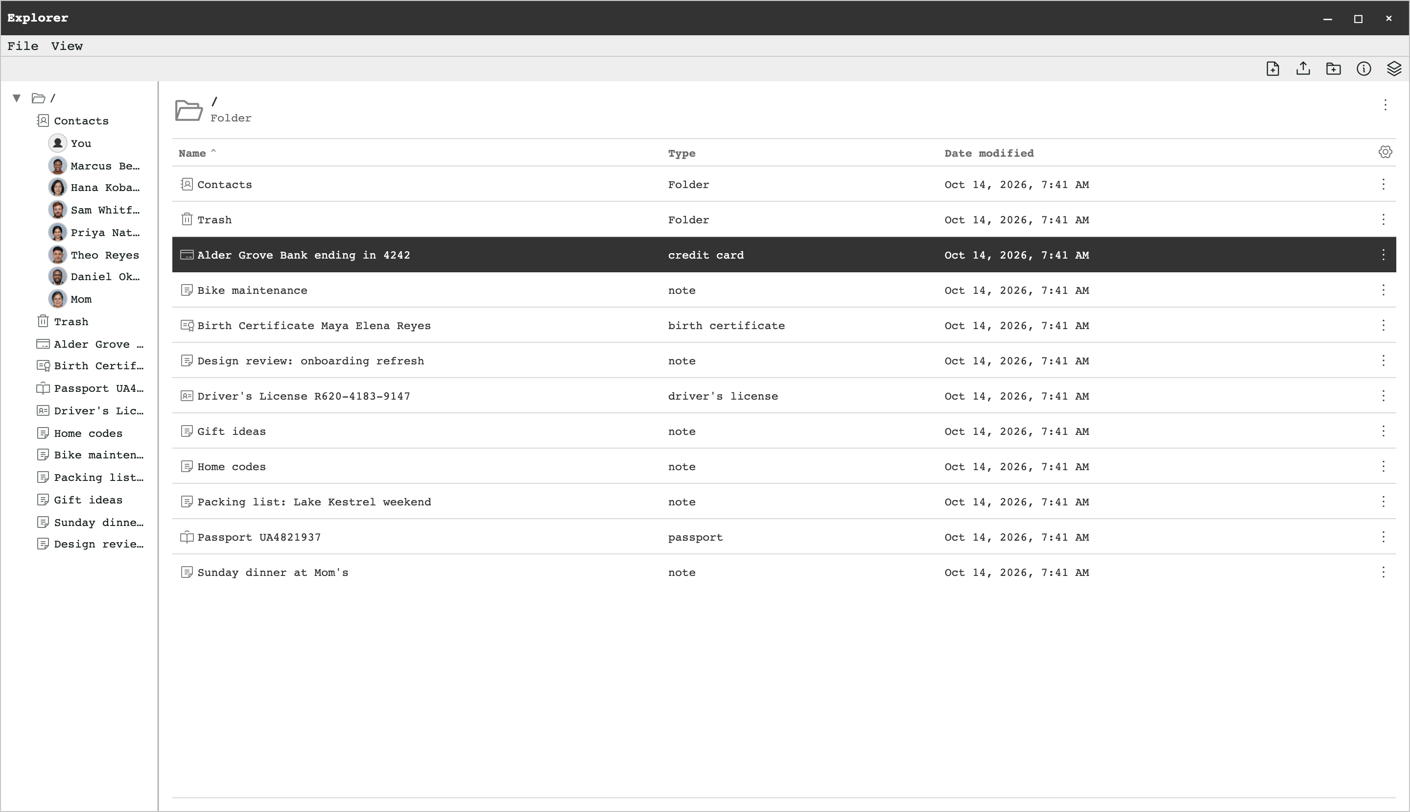Click the upload toolbar icon

(x=1303, y=69)
